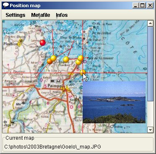This screenshot has width=156, height=154.
Task: Click the current map file path text
Action: [52, 147]
